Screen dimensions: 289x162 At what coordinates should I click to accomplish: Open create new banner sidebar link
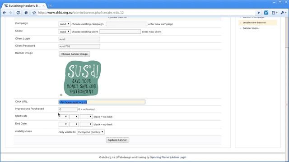(254, 22)
